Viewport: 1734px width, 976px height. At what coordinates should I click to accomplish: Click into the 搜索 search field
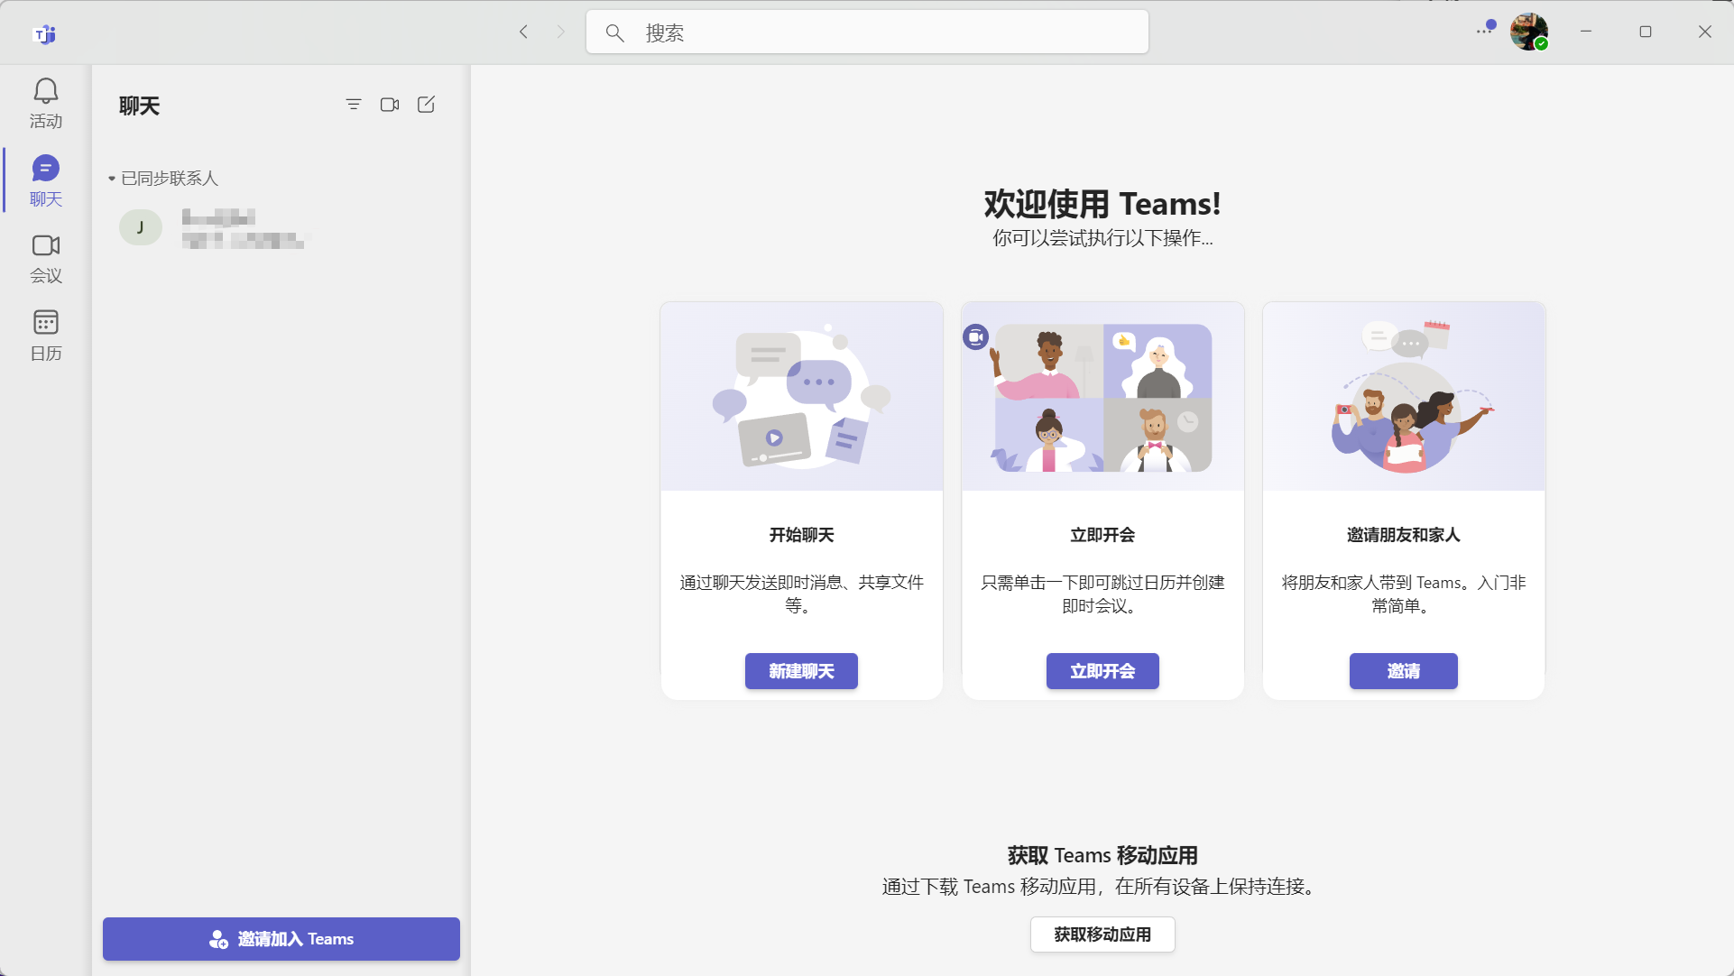tap(867, 32)
